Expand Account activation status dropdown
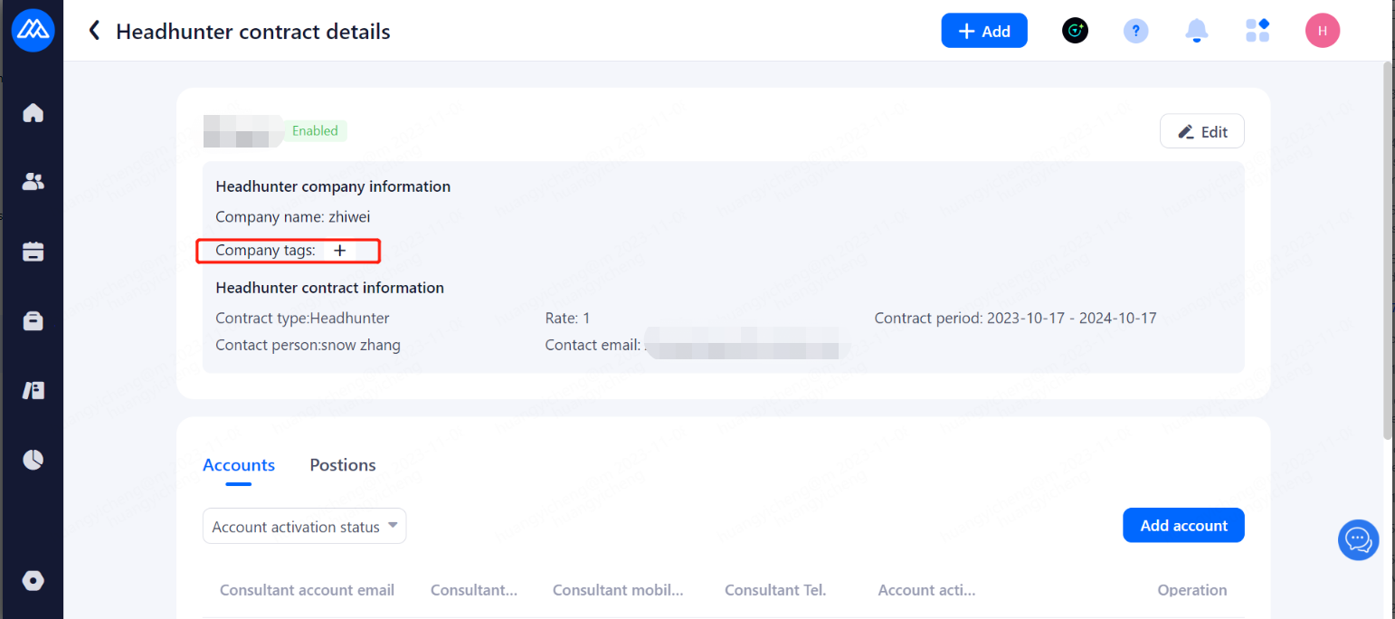Viewport: 1395px width, 619px height. click(x=304, y=527)
